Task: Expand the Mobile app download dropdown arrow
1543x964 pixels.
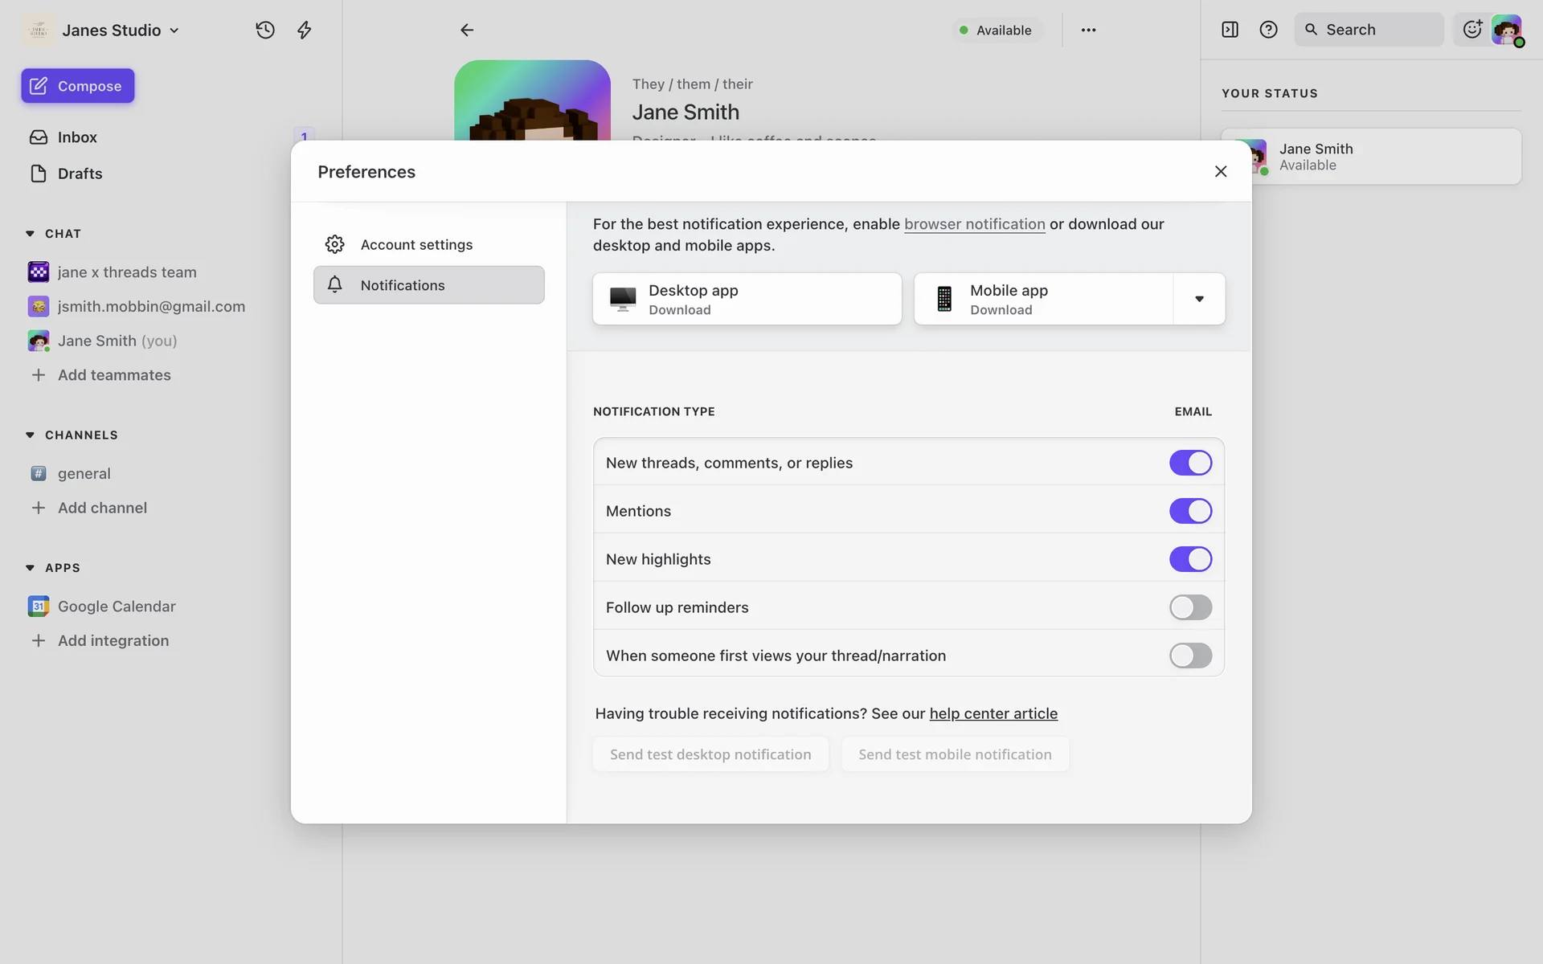Action: coord(1199,299)
